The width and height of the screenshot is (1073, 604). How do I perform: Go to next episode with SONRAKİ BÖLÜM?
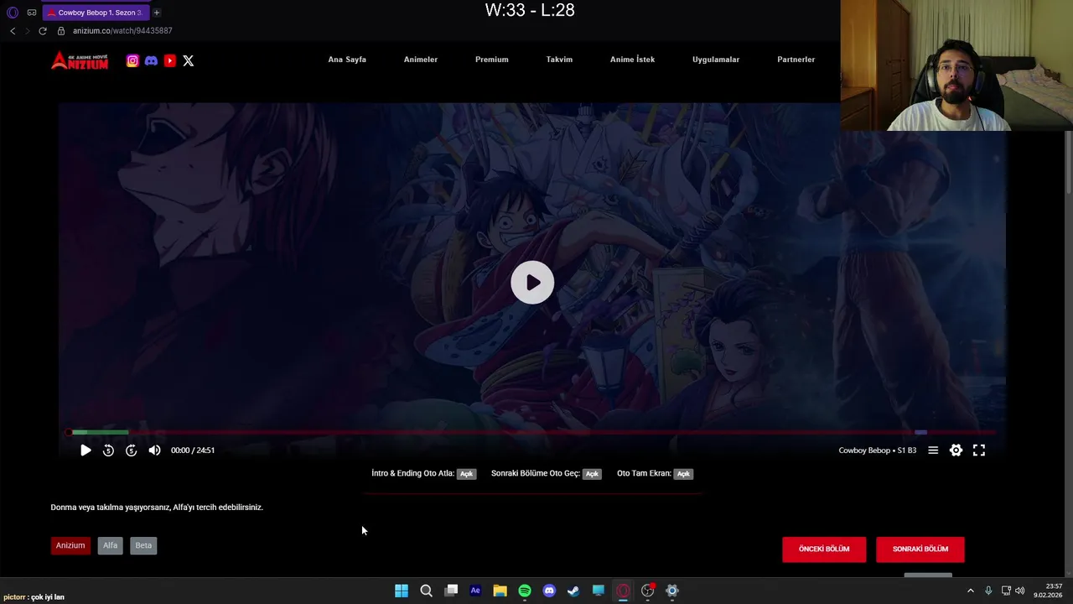pyautogui.click(x=920, y=549)
